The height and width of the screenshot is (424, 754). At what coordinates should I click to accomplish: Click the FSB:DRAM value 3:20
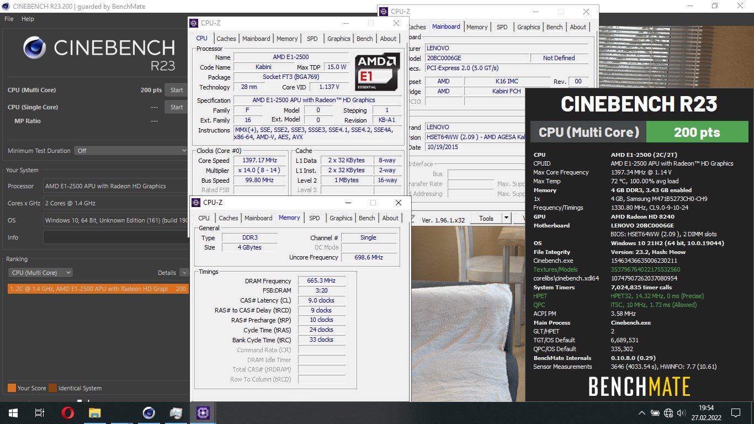pyautogui.click(x=322, y=290)
